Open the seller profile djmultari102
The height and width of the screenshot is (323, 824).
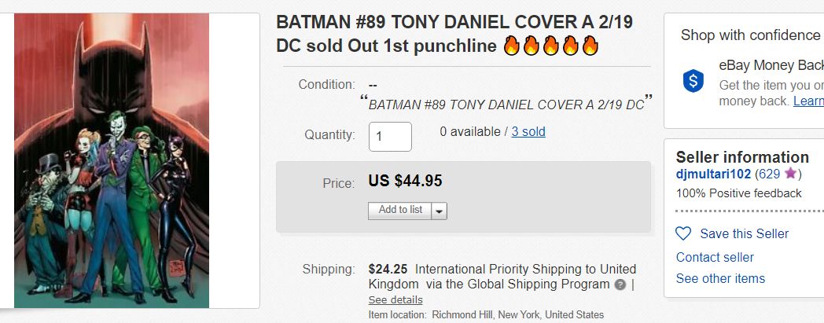point(713,174)
